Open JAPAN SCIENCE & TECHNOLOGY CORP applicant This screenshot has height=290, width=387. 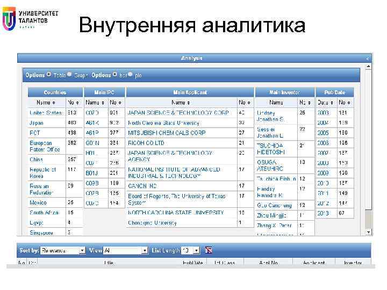point(178,113)
